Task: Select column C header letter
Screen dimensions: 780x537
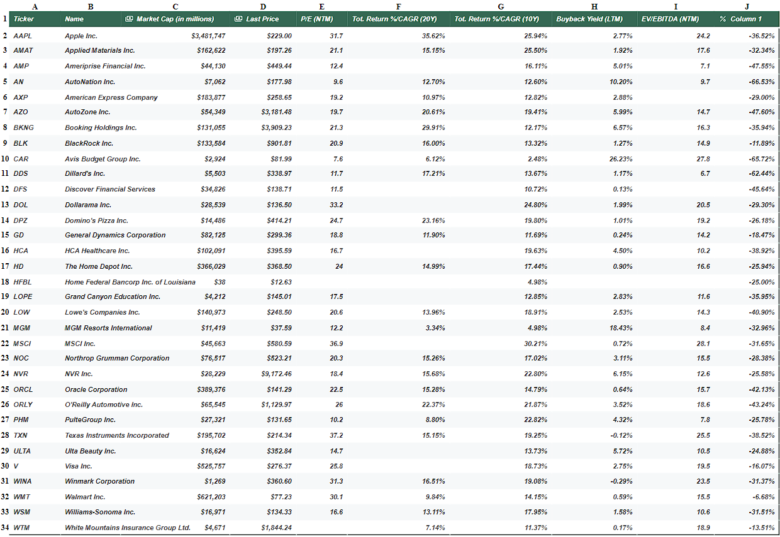Action: click(x=175, y=6)
